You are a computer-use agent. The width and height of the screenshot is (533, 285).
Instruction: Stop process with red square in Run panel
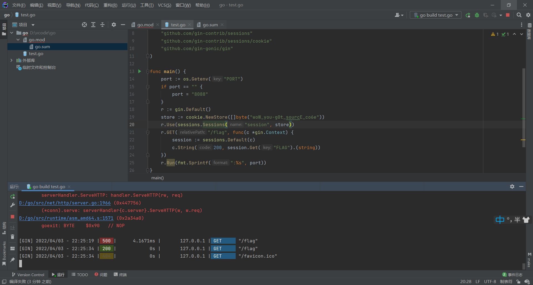(x=12, y=217)
